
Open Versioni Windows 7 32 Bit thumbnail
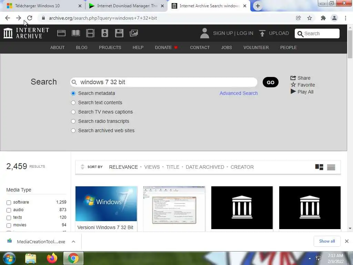tap(106, 204)
